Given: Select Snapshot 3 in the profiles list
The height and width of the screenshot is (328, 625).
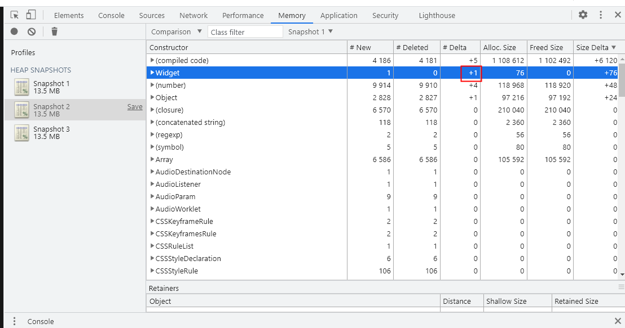Looking at the screenshot, I should pos(51,133).
